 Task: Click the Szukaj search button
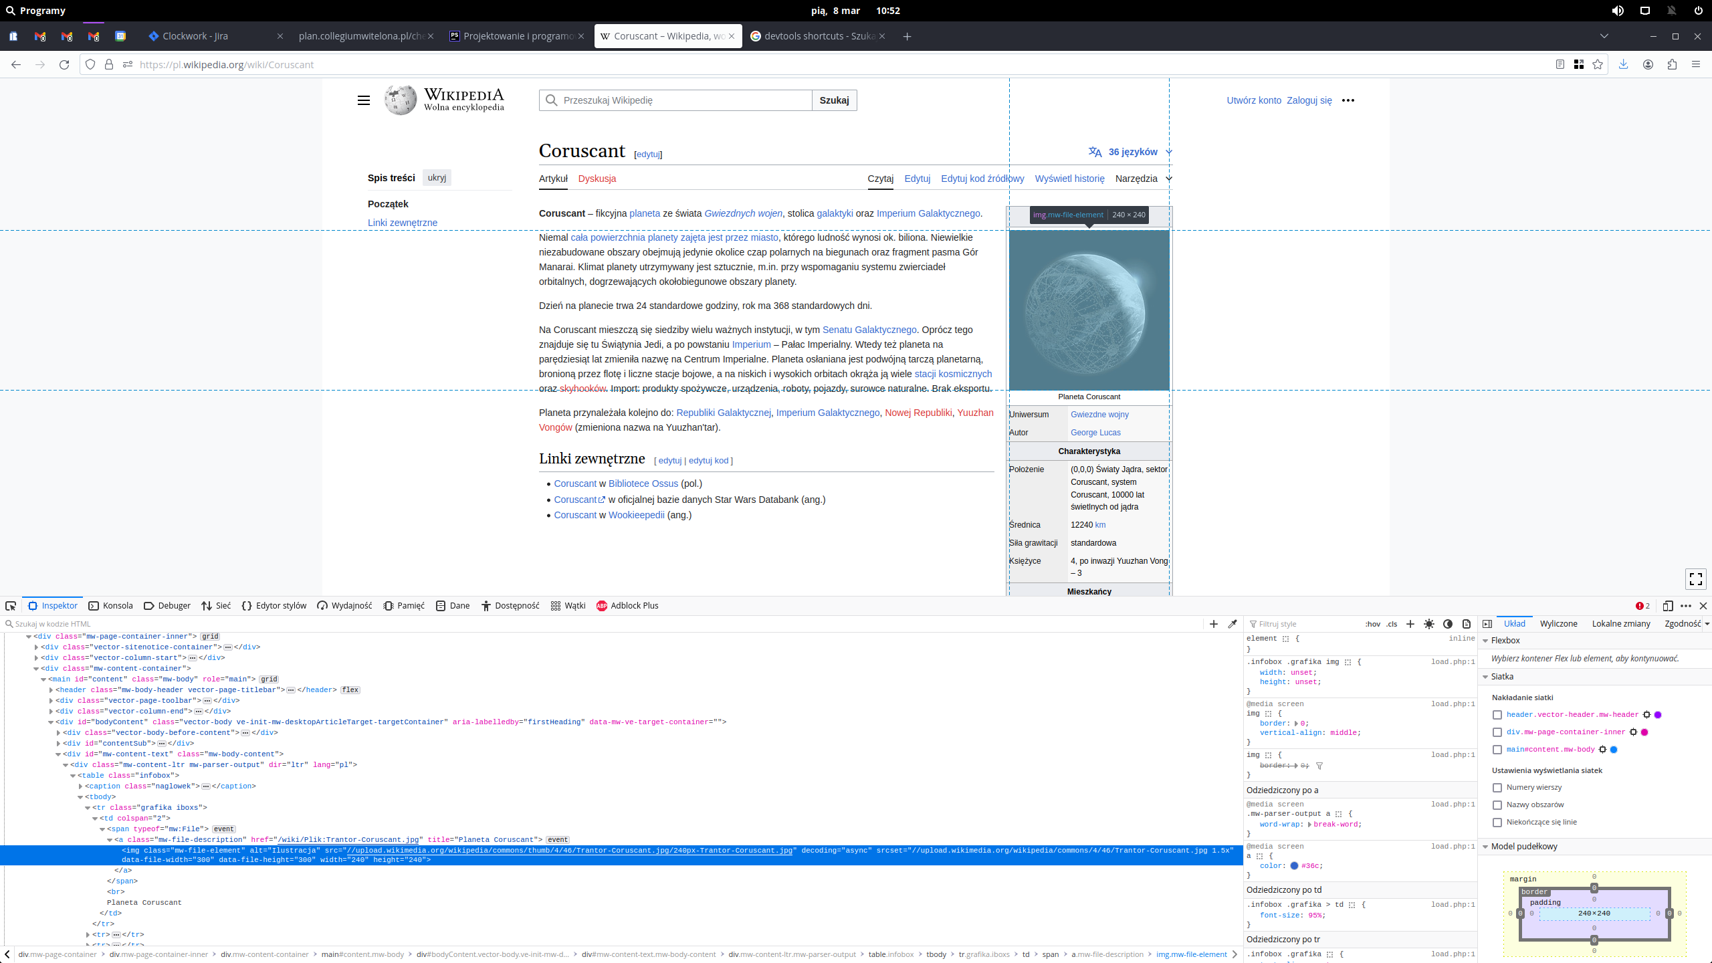point(834,100)
